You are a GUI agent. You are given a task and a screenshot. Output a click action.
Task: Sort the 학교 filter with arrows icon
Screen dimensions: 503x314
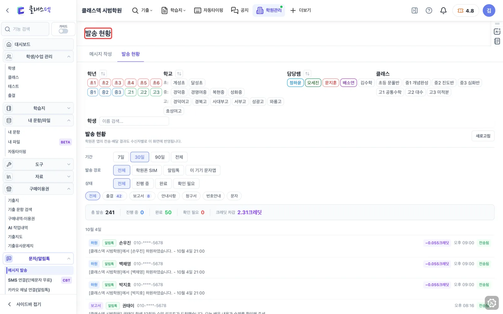pyautogui.click(x=179, y=74)
